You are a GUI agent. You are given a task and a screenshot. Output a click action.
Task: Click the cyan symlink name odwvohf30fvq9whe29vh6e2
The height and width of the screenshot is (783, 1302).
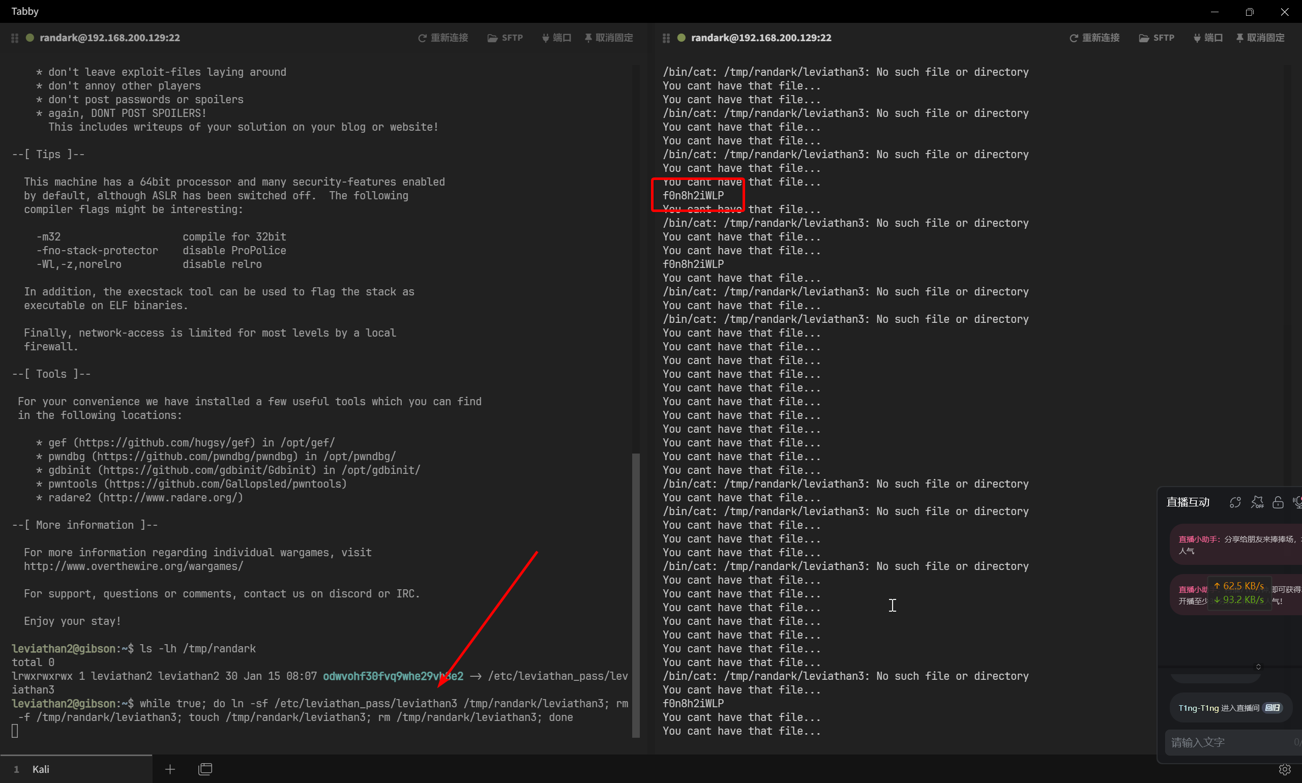click(393, 676)
